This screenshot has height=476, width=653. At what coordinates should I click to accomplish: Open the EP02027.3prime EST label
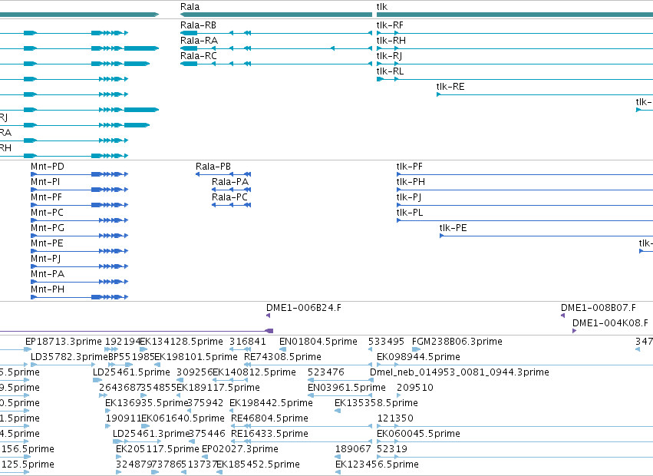(240, 449)
